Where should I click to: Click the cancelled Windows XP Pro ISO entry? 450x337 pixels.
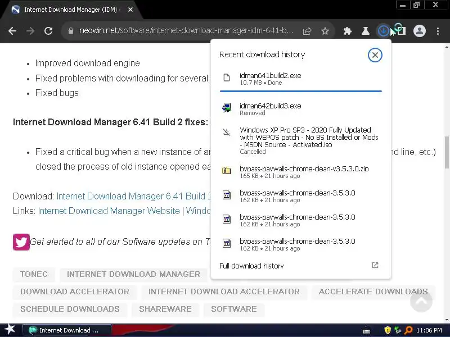coord(300,141)
